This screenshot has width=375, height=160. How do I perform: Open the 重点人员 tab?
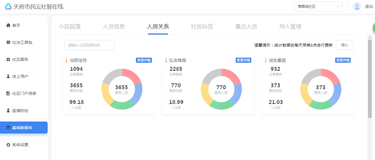[x=246, y=26]
